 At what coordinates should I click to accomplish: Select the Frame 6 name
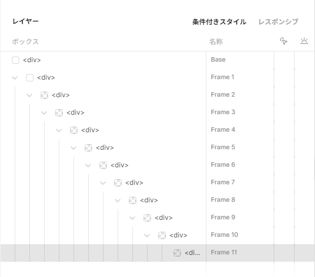(x=223, y=165)
